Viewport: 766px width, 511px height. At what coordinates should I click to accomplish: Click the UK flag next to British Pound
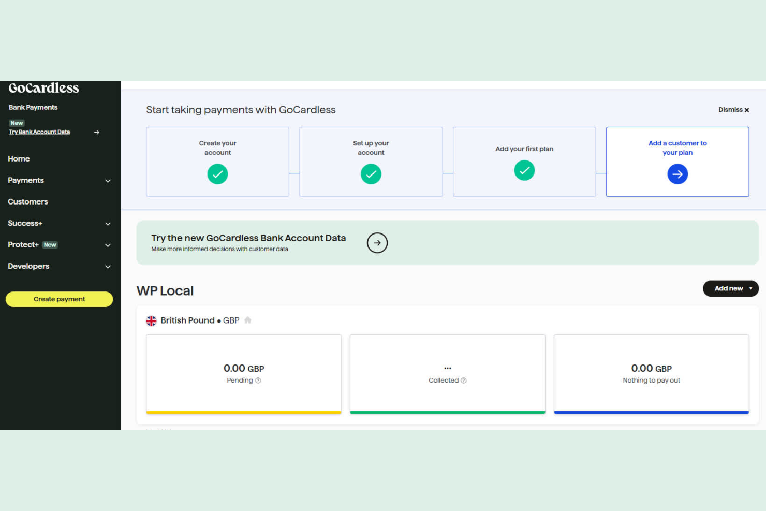(x=151, y=320)
